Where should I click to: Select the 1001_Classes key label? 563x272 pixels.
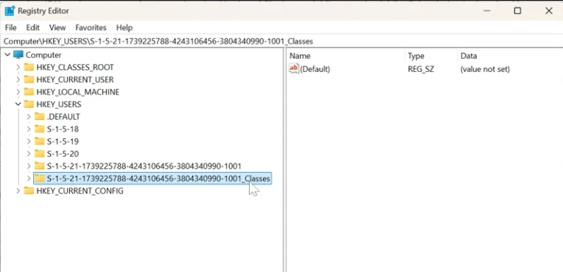point(158,179)
